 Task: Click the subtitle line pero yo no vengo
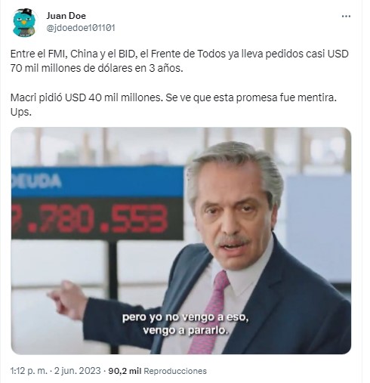[186, 317]
